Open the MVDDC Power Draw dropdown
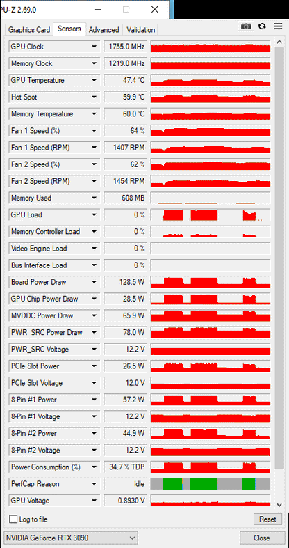Viewport: 289px width, 548px height. coord(94,315)
